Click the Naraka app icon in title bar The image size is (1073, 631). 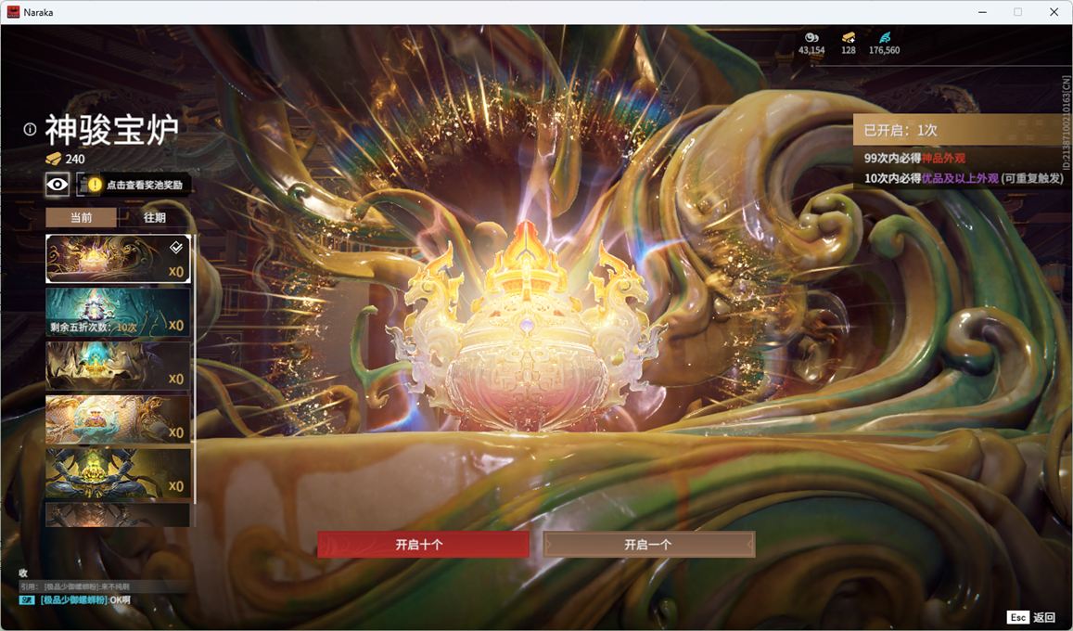point(13,12)
